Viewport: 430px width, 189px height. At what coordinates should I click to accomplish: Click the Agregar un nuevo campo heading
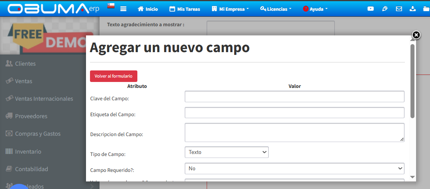point(170,48)
